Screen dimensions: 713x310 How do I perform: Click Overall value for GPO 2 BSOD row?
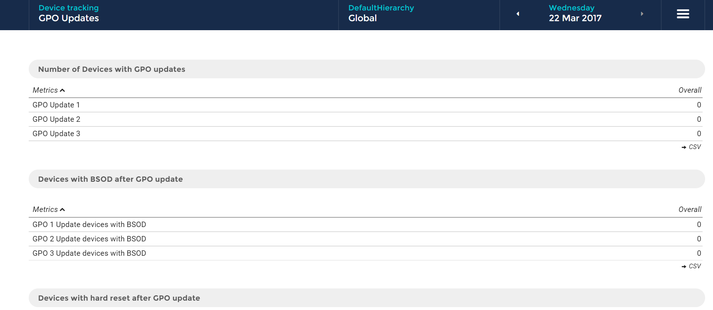tap(699, 239)
